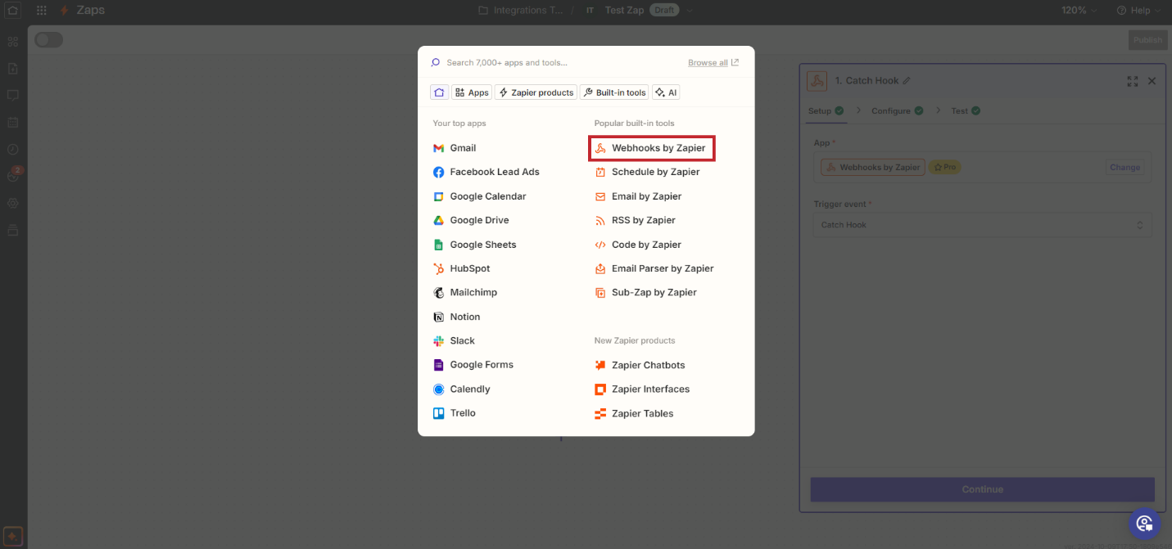Open the AI sparkle button at bottom-left
Viewport: 1172px width, 549px height.
click(13, 537)
